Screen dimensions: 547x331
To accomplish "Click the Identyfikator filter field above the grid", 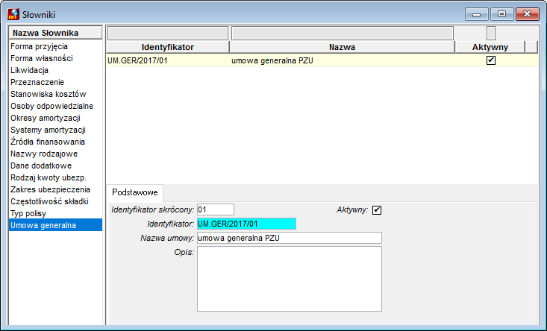I will pyautogui.click(x=168, y=33).
